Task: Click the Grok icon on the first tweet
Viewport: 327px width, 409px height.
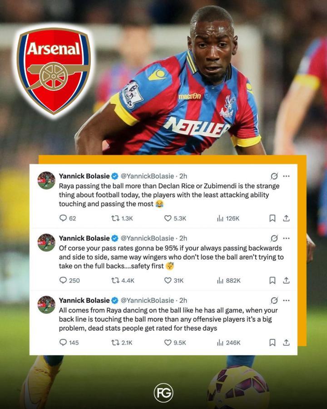Action: pos(274,176)
